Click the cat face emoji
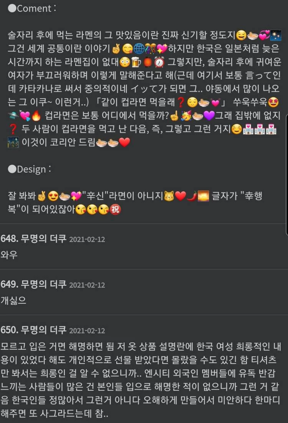Image resolution: width=288 pixels, height=423 pixels. (169, 196)
